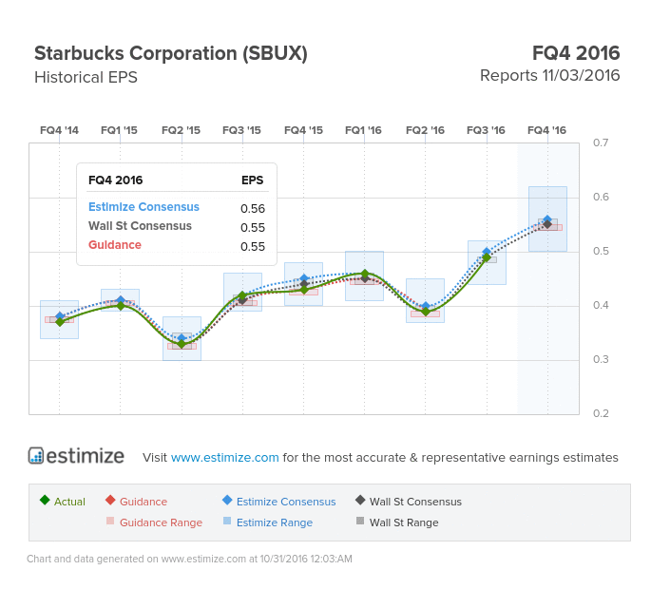Click the Estimize Consensus value 0.56

tap(253, 208)
